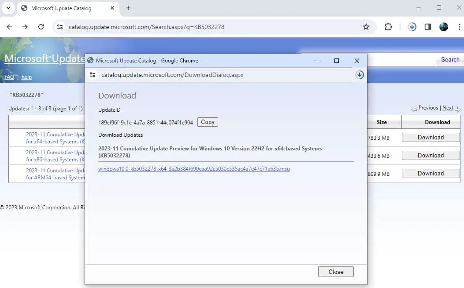This screenshot has width=464, height=288.
Task: Bookmark this page with the star icon
Action: coord(366,27)
